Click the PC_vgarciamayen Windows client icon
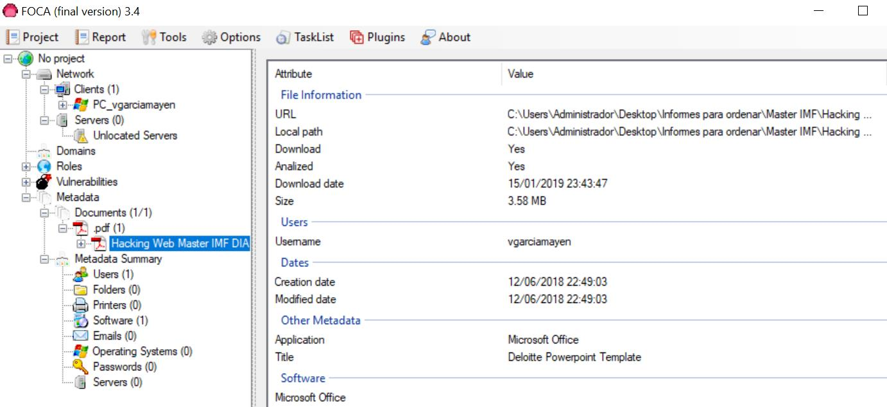This screenshot has width=887, height=407. pos(80,105)
